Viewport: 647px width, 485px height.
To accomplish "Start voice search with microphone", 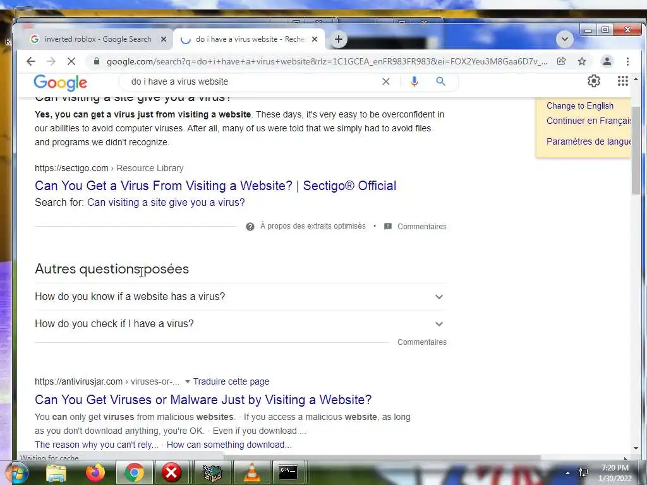I will [414, 81].
